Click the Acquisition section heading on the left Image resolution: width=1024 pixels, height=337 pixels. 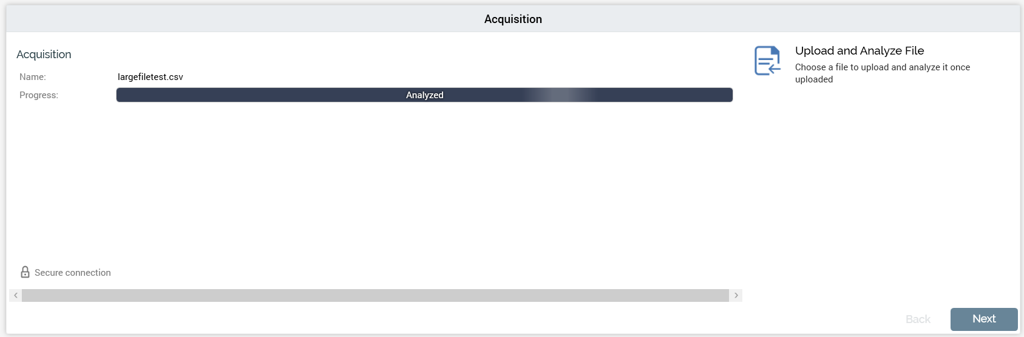tap(44, 55)
